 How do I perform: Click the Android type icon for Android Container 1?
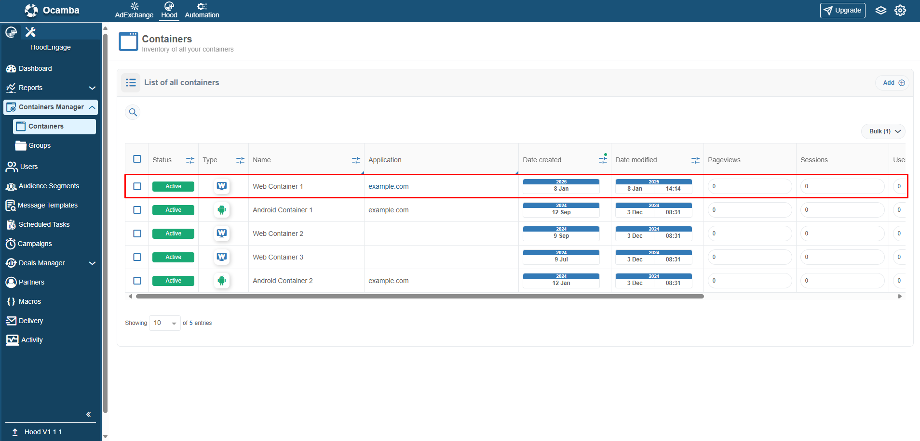tap(222, 210)
